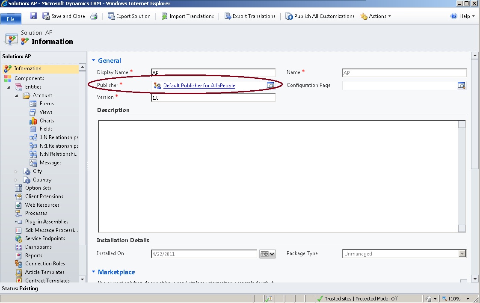Click the Account folder icon
Image resolution: width=480 pixels, height=303 pixels.
(x=27, y=95)
